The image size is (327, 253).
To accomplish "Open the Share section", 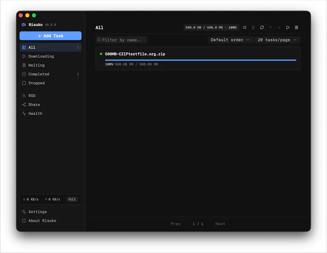I will [50, 104].
